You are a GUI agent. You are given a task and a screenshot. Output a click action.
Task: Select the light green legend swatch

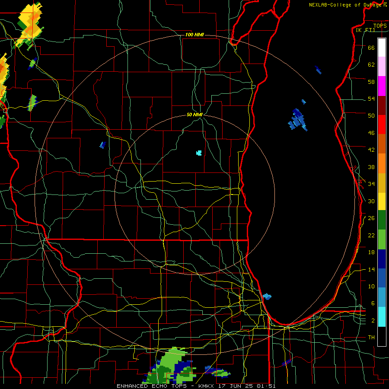pyautogui.click(x=382, y=239)
